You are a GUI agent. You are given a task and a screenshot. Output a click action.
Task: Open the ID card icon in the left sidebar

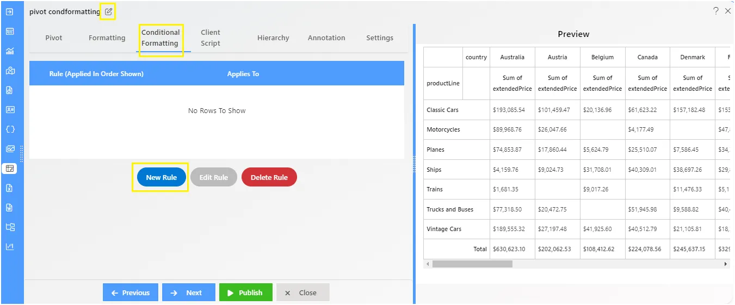(x=10, y=110)
